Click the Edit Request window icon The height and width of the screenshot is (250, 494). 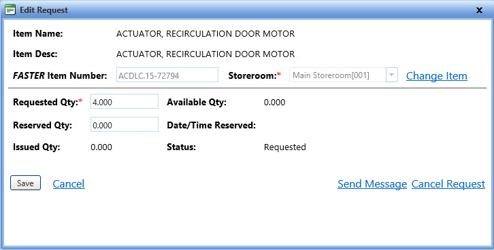tap(10, 10)
